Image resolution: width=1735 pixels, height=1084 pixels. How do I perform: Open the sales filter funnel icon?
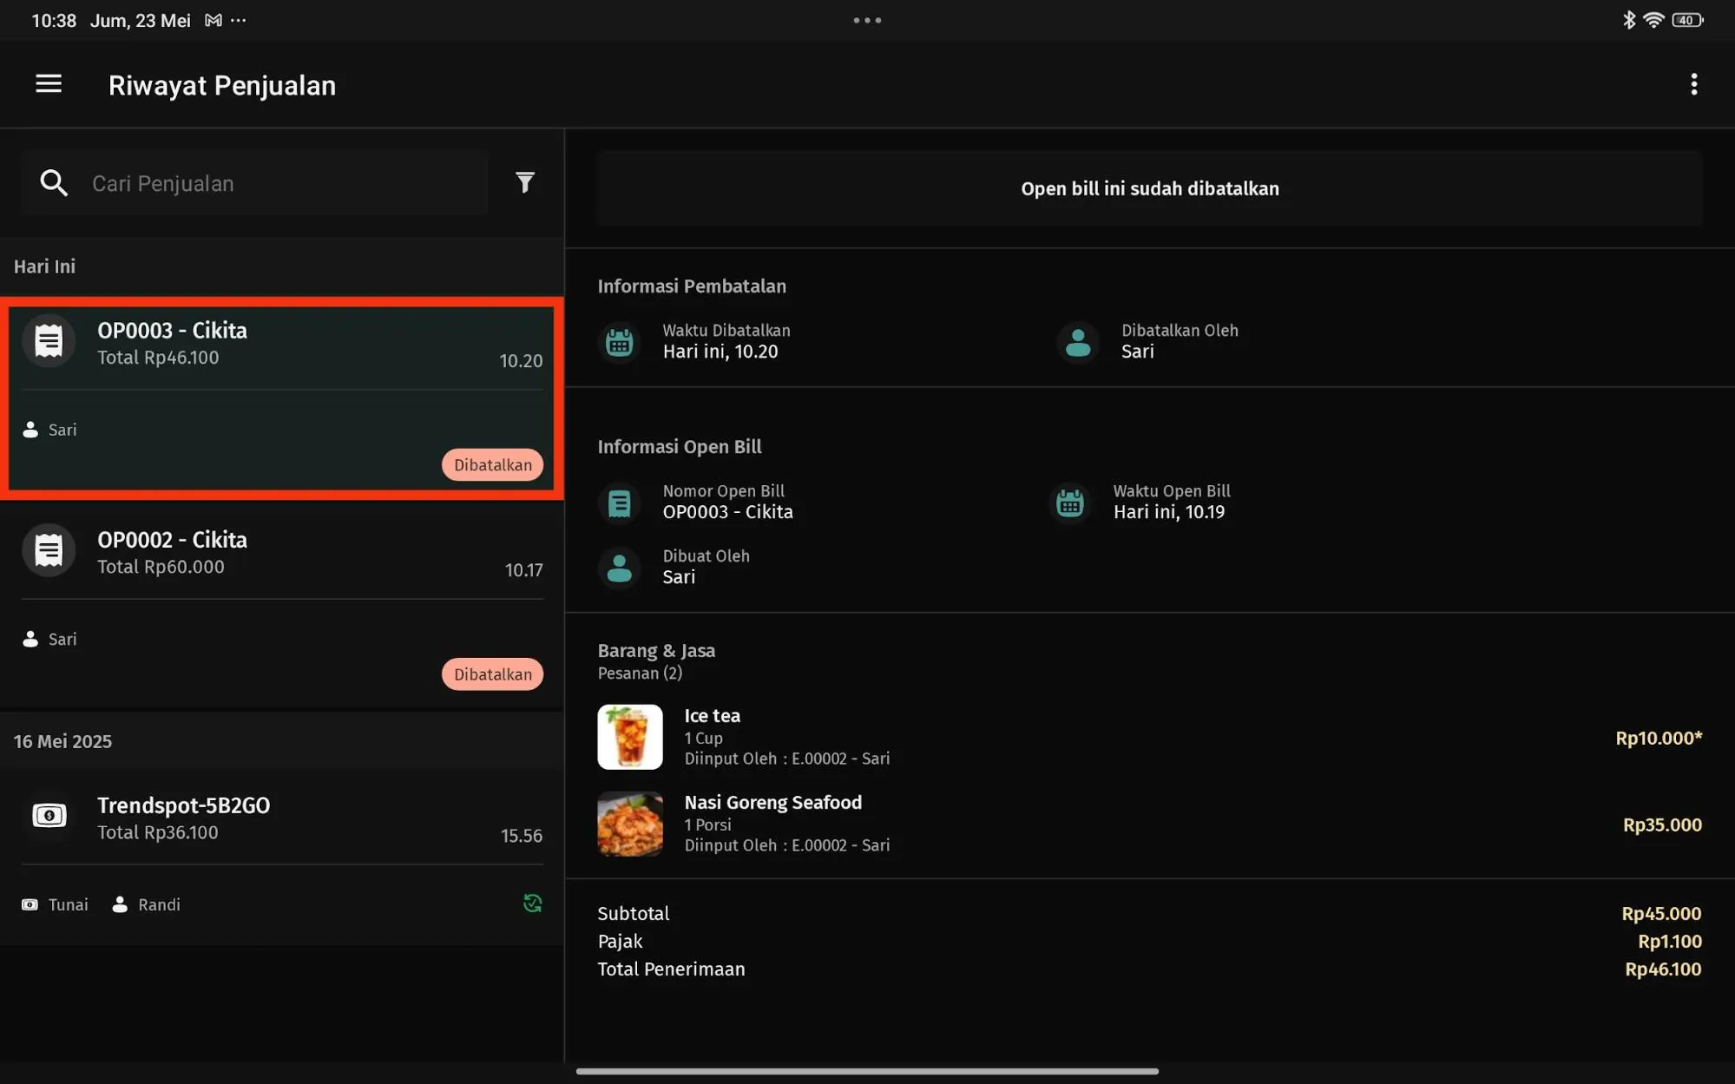pyautogui.click(x=524, y=182)
